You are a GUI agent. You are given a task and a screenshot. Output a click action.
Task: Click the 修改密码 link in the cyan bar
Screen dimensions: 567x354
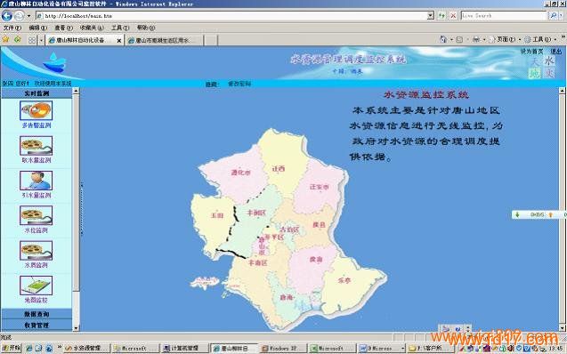coord(239,84)
